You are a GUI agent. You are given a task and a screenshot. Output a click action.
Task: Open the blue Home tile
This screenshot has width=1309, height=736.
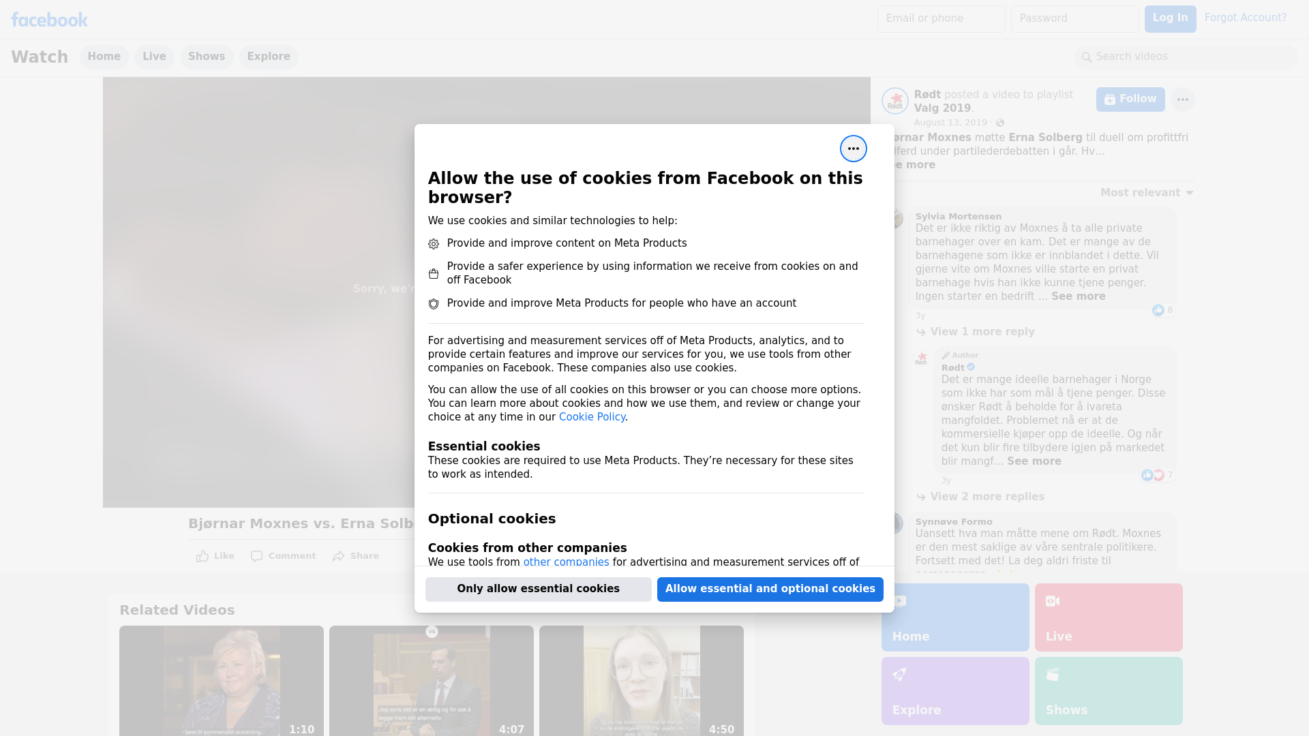(954, 617)
